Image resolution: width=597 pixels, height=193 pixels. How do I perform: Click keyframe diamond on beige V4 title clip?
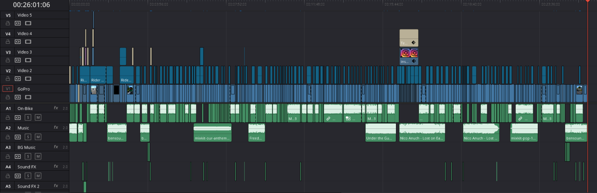[413, 43]
